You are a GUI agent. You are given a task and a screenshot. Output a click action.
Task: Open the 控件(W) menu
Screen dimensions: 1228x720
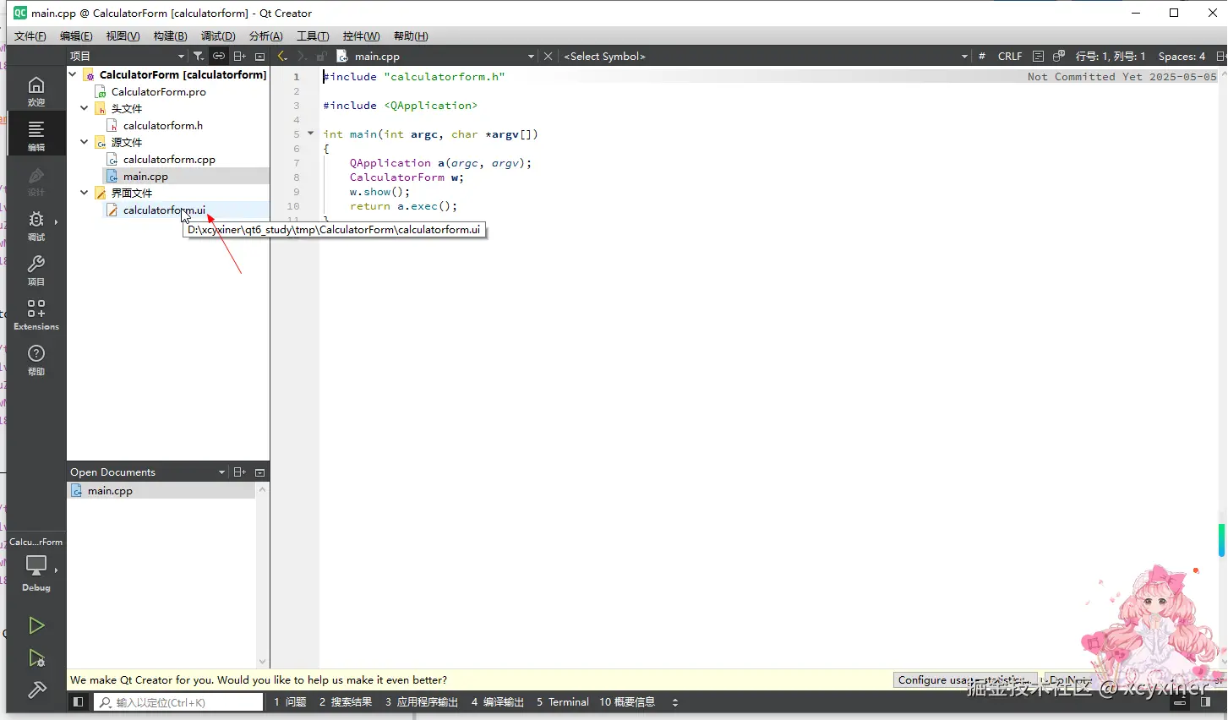361,36
